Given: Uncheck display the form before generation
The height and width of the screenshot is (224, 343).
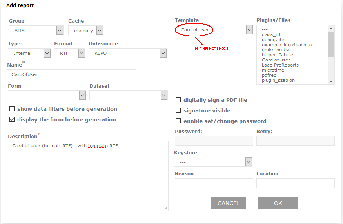Looking at the screenshot, I should [12, 119].
